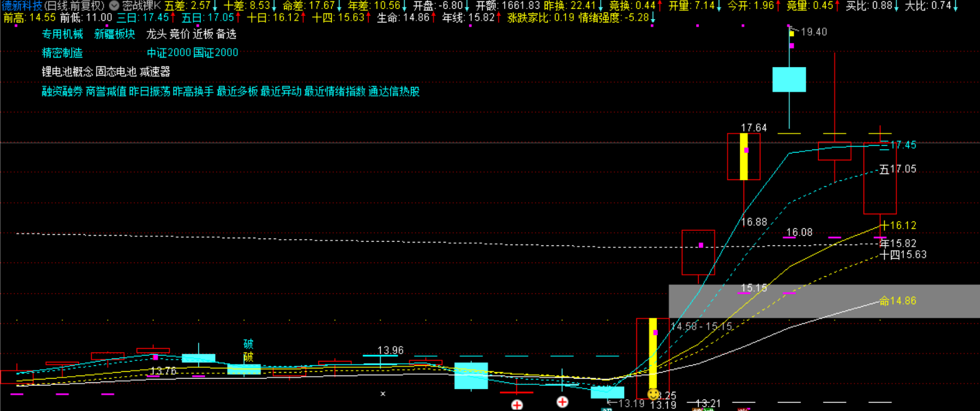Click the 昨日振荡 tag
The height and width of the screenshot is (411, 980).
click(x=150, y=91)
